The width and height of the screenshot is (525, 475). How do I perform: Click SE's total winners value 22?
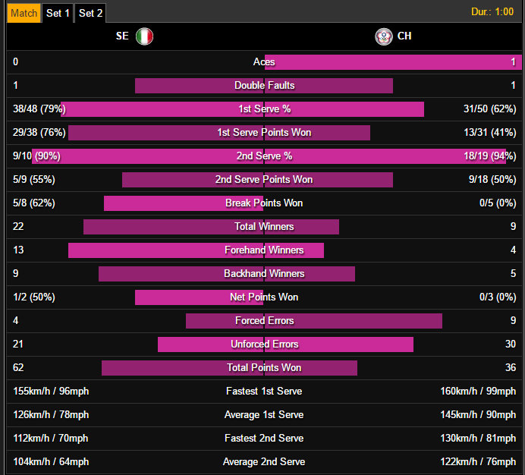[x=18, y=226]
